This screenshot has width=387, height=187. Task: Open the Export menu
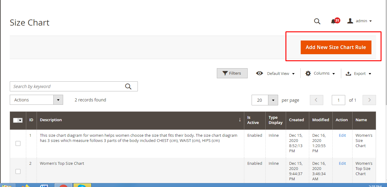(359, 73)
